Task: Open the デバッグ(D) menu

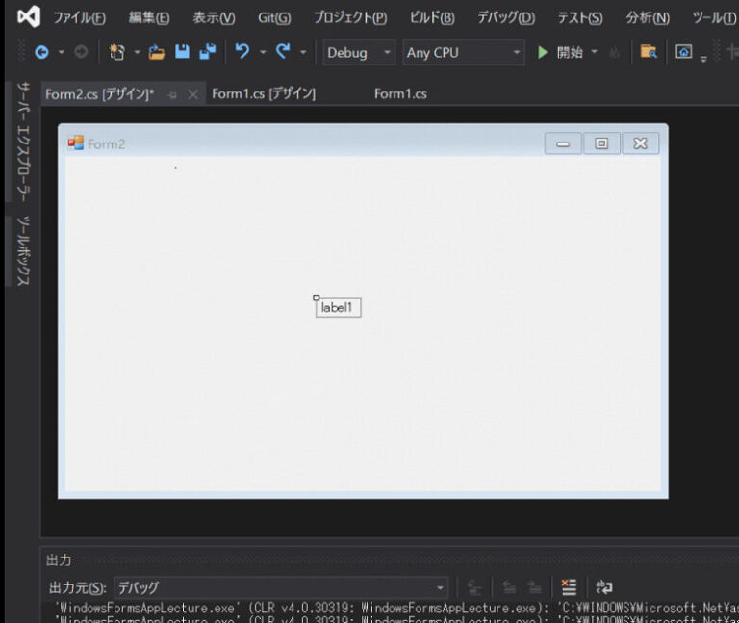Action: (506, 18)
